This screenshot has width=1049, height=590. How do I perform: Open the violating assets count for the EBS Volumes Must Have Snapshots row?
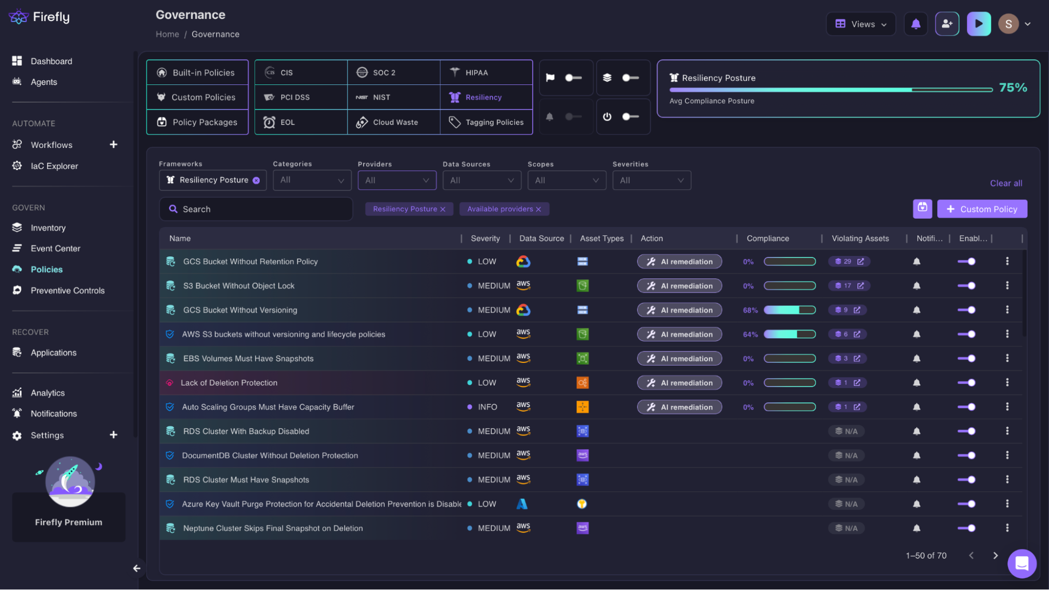(x=847, y=359)
